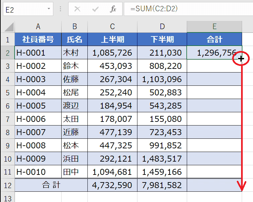
Task: Click the Cancel X icon in formula bar
Action: 77,9
